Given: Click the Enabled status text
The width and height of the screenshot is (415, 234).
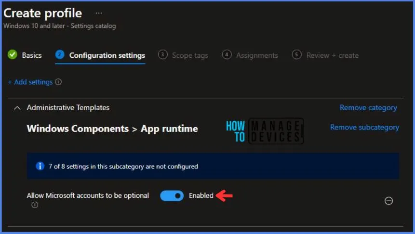Looking at the screenshot, I should pyautogui.click(x=201, y=195).
